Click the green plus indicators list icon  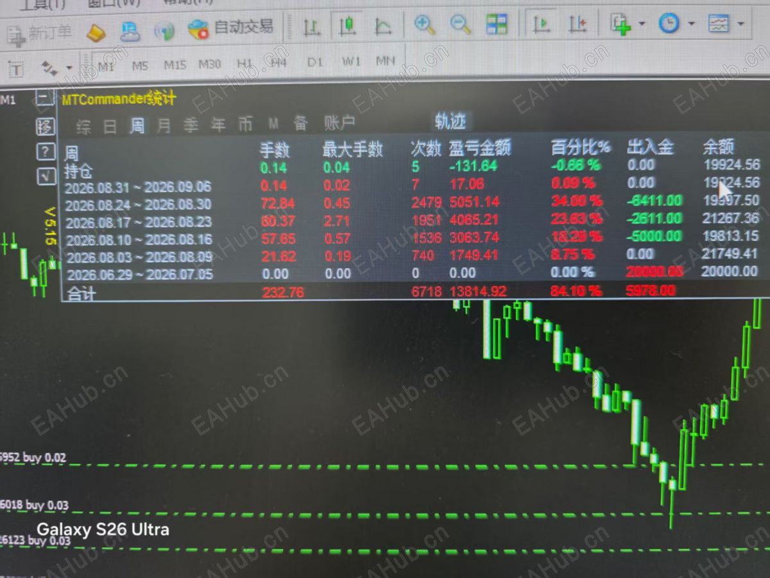(620, 24)
